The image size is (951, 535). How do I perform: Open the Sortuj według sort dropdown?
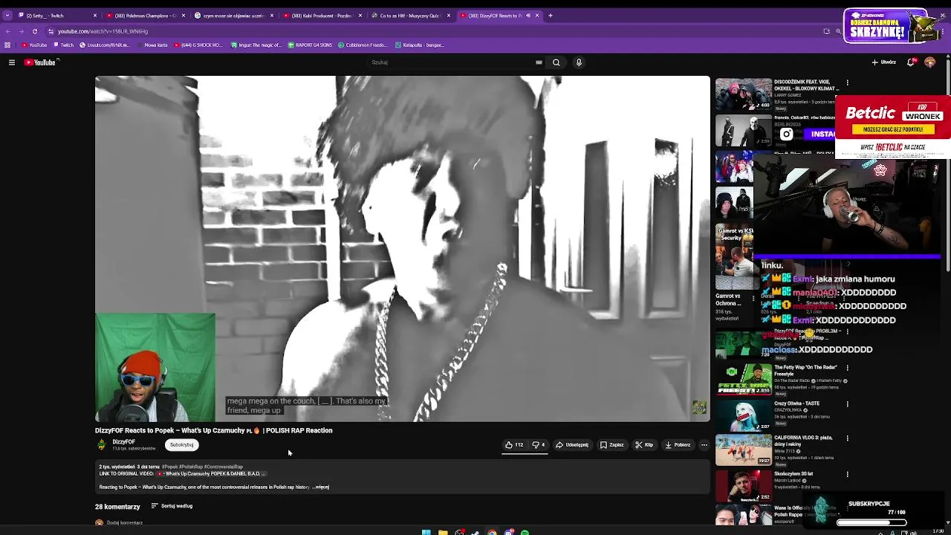click(x=172, y=506)
